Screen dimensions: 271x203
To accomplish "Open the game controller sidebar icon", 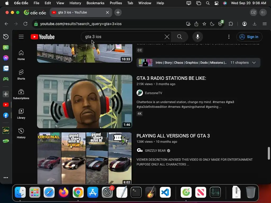I will pos(6,79).
